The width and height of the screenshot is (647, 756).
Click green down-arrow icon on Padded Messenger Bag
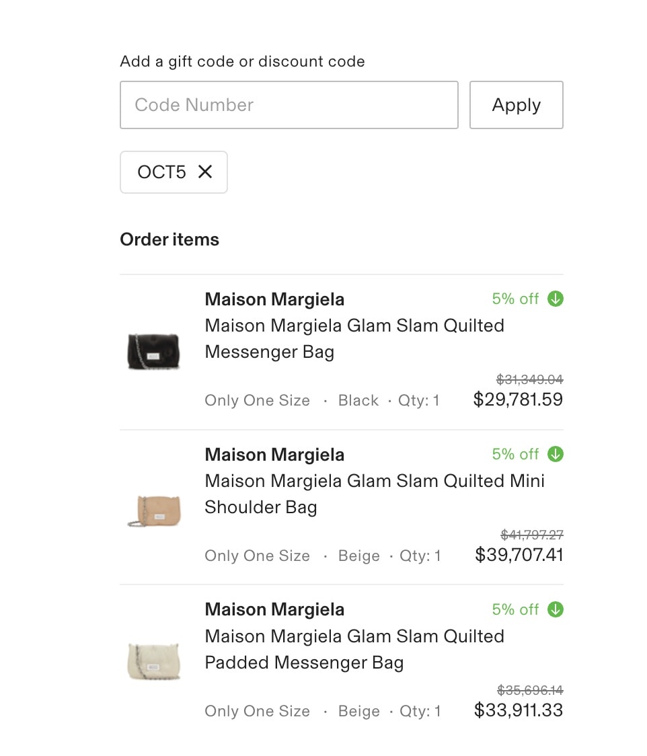[x=556, y=609]
